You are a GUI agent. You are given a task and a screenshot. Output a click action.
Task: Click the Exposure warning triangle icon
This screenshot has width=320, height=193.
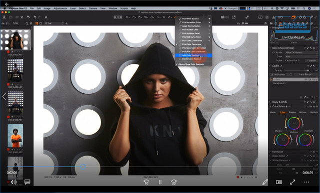pyautogui.click(x=273, y=17)
